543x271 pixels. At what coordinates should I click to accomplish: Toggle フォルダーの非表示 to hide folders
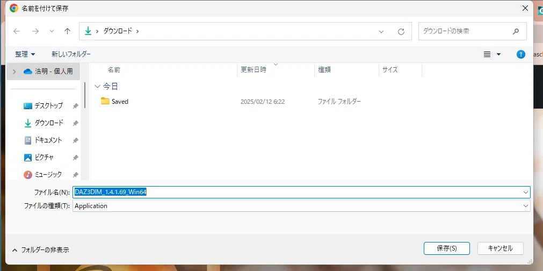[41, 250]
